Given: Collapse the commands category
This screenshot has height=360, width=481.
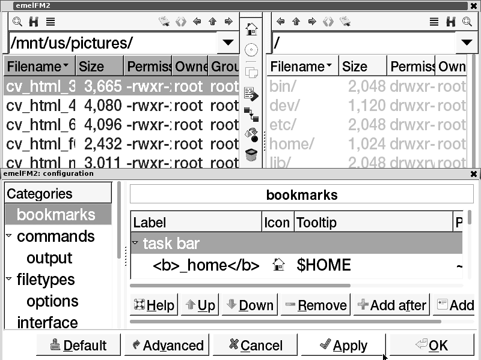Looking at the screenshot, I should point(9,236).
